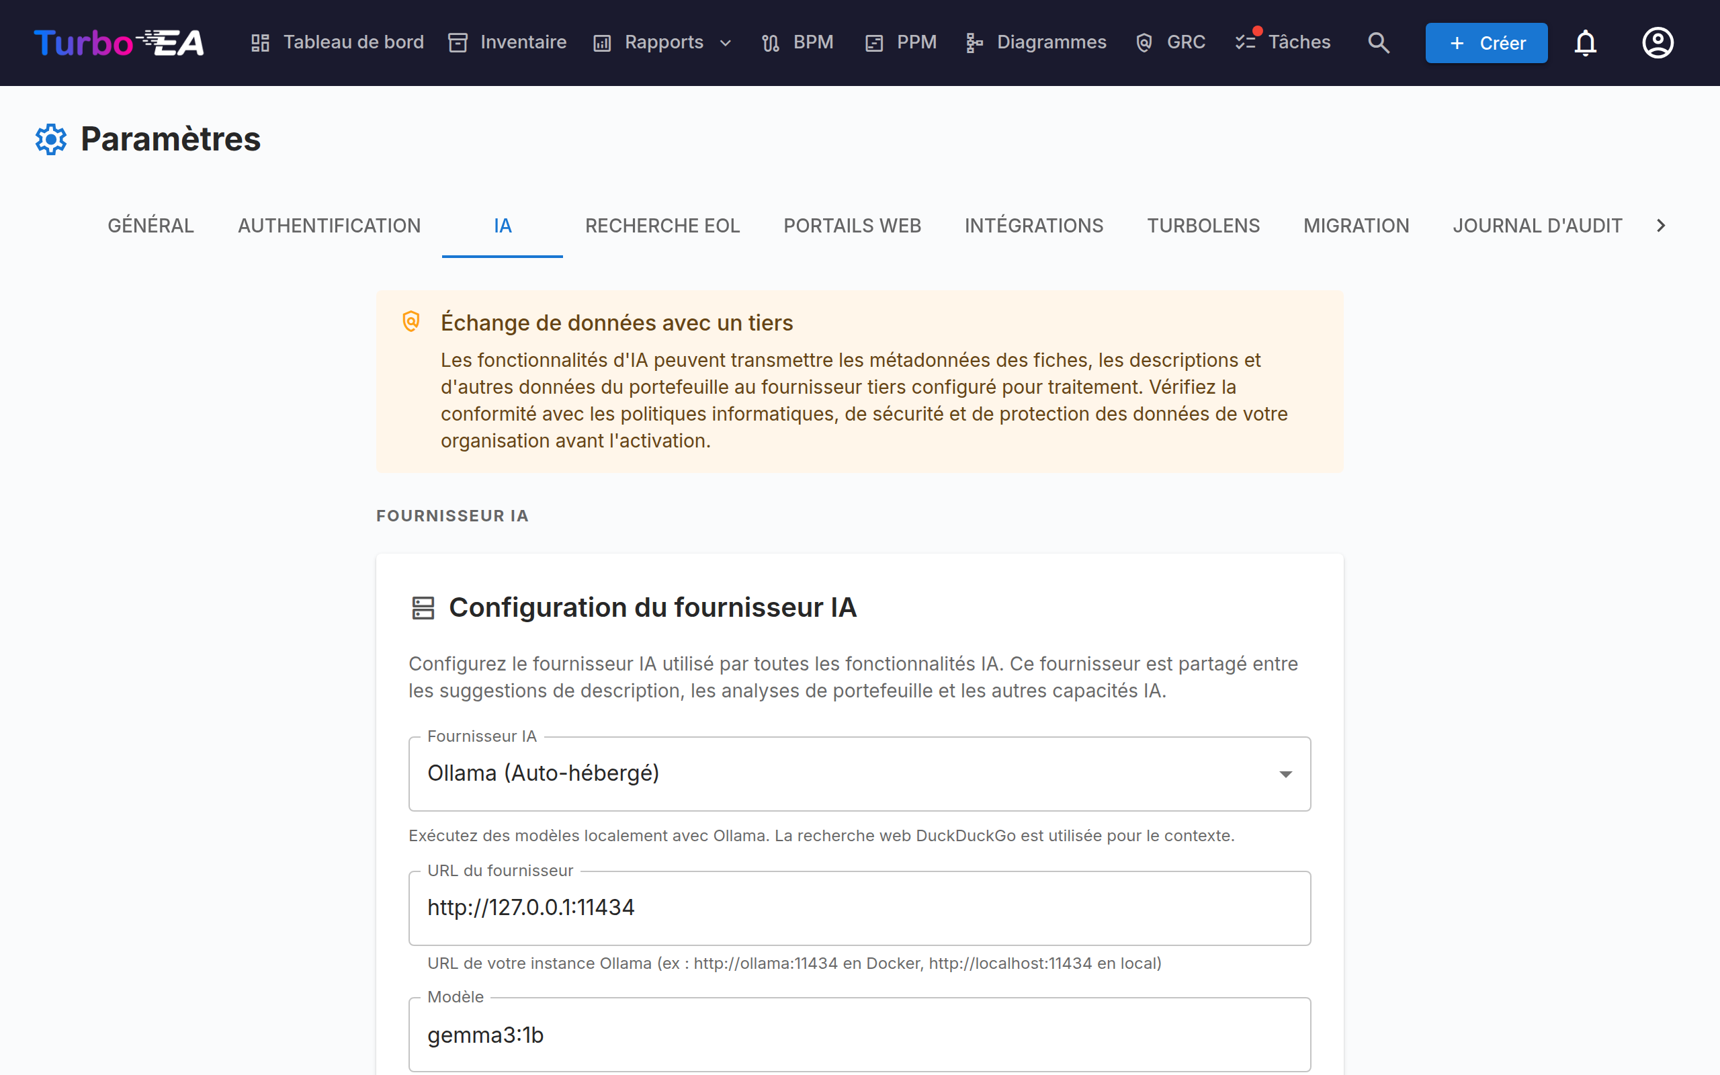Open the Journal d'audit tab
This screenshot has height=1075, width=1720.
(x=1537, y=225)
